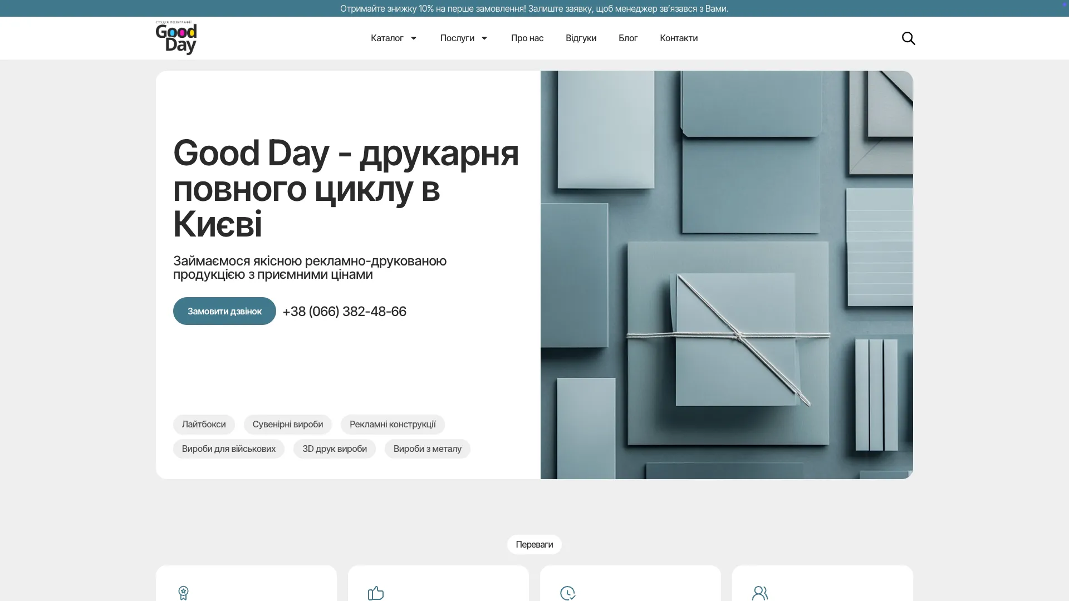Viewport: 1069px width, 601px height.
Task: Click the Замовити дзвінок button
Action: 224,311
